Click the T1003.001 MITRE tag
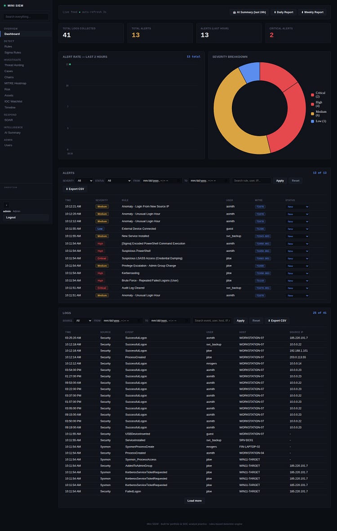 [x=263, y=259]
